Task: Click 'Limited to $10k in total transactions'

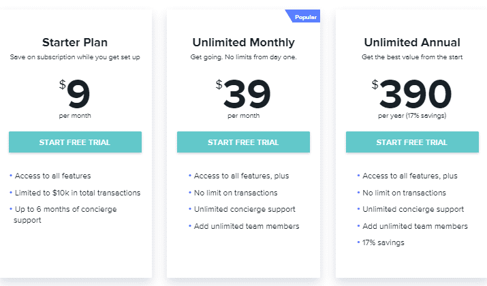Action: [x=78, y=193]
